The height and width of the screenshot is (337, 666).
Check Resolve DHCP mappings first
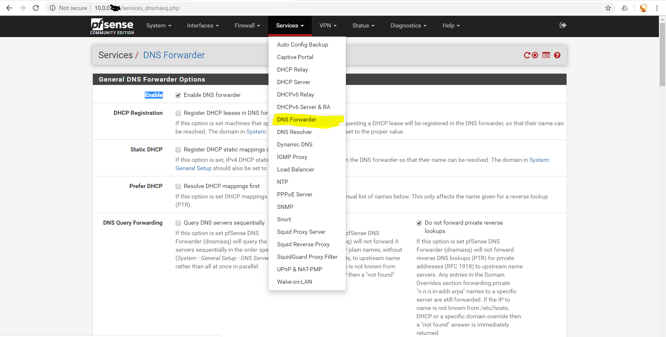tap(178, 186)
